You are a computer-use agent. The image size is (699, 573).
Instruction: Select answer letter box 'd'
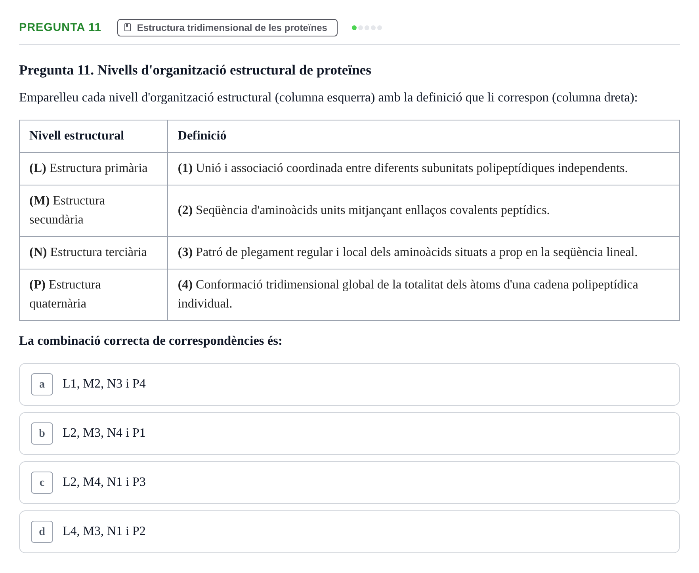(x=42, y=532)
